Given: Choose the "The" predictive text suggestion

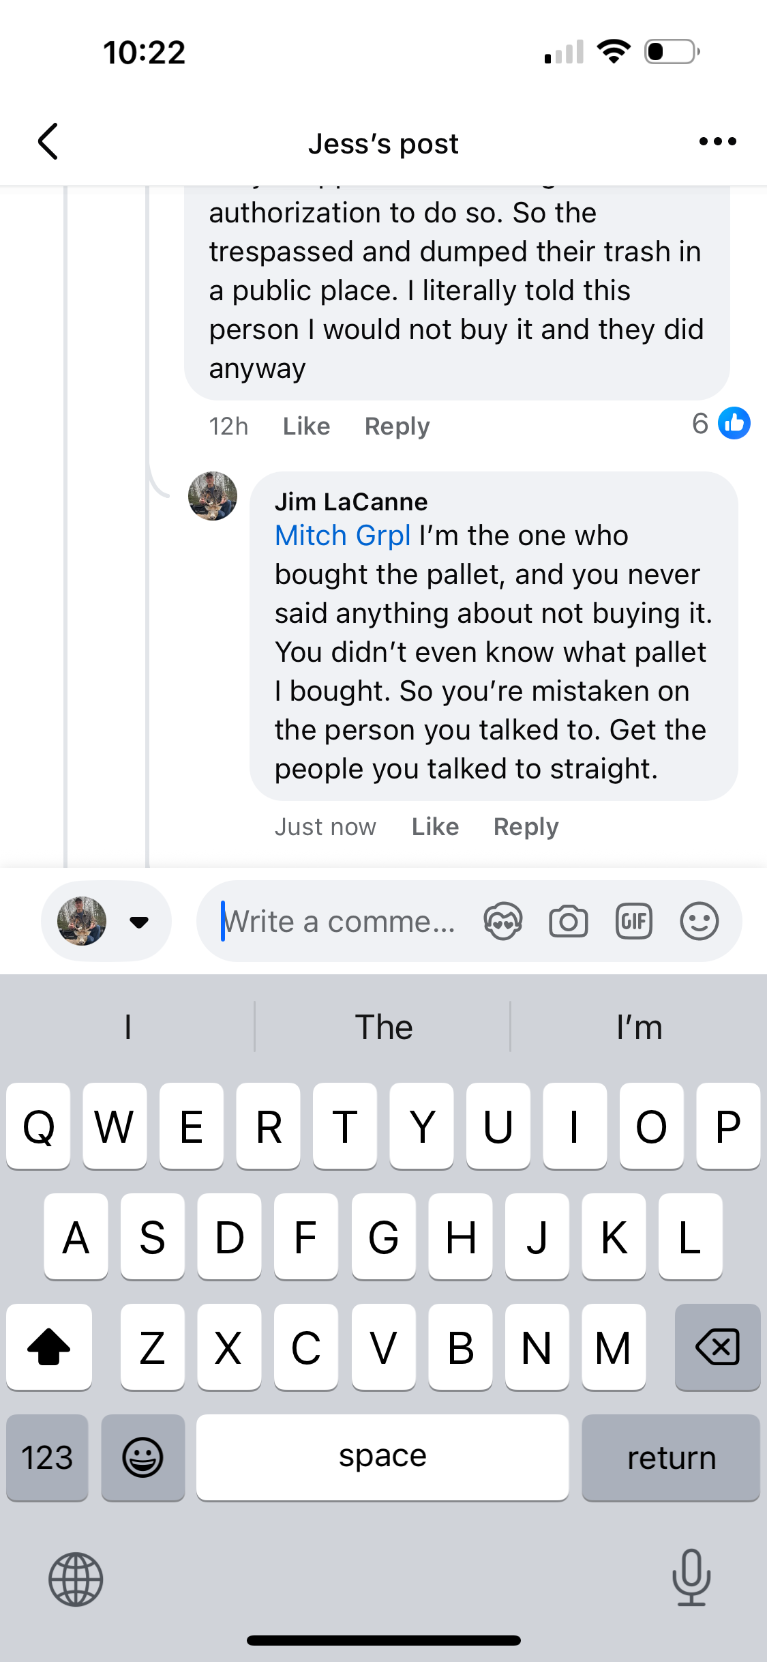Looking at the screenshot, I should click(383, 1027).
